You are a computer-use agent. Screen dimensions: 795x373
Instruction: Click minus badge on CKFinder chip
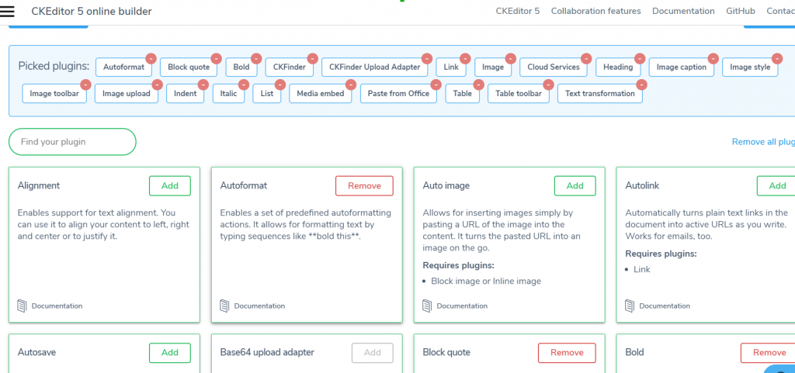(312, 58)
